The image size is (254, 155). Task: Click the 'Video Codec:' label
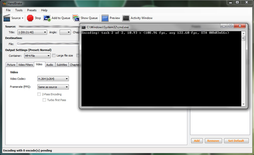(18, 79)
